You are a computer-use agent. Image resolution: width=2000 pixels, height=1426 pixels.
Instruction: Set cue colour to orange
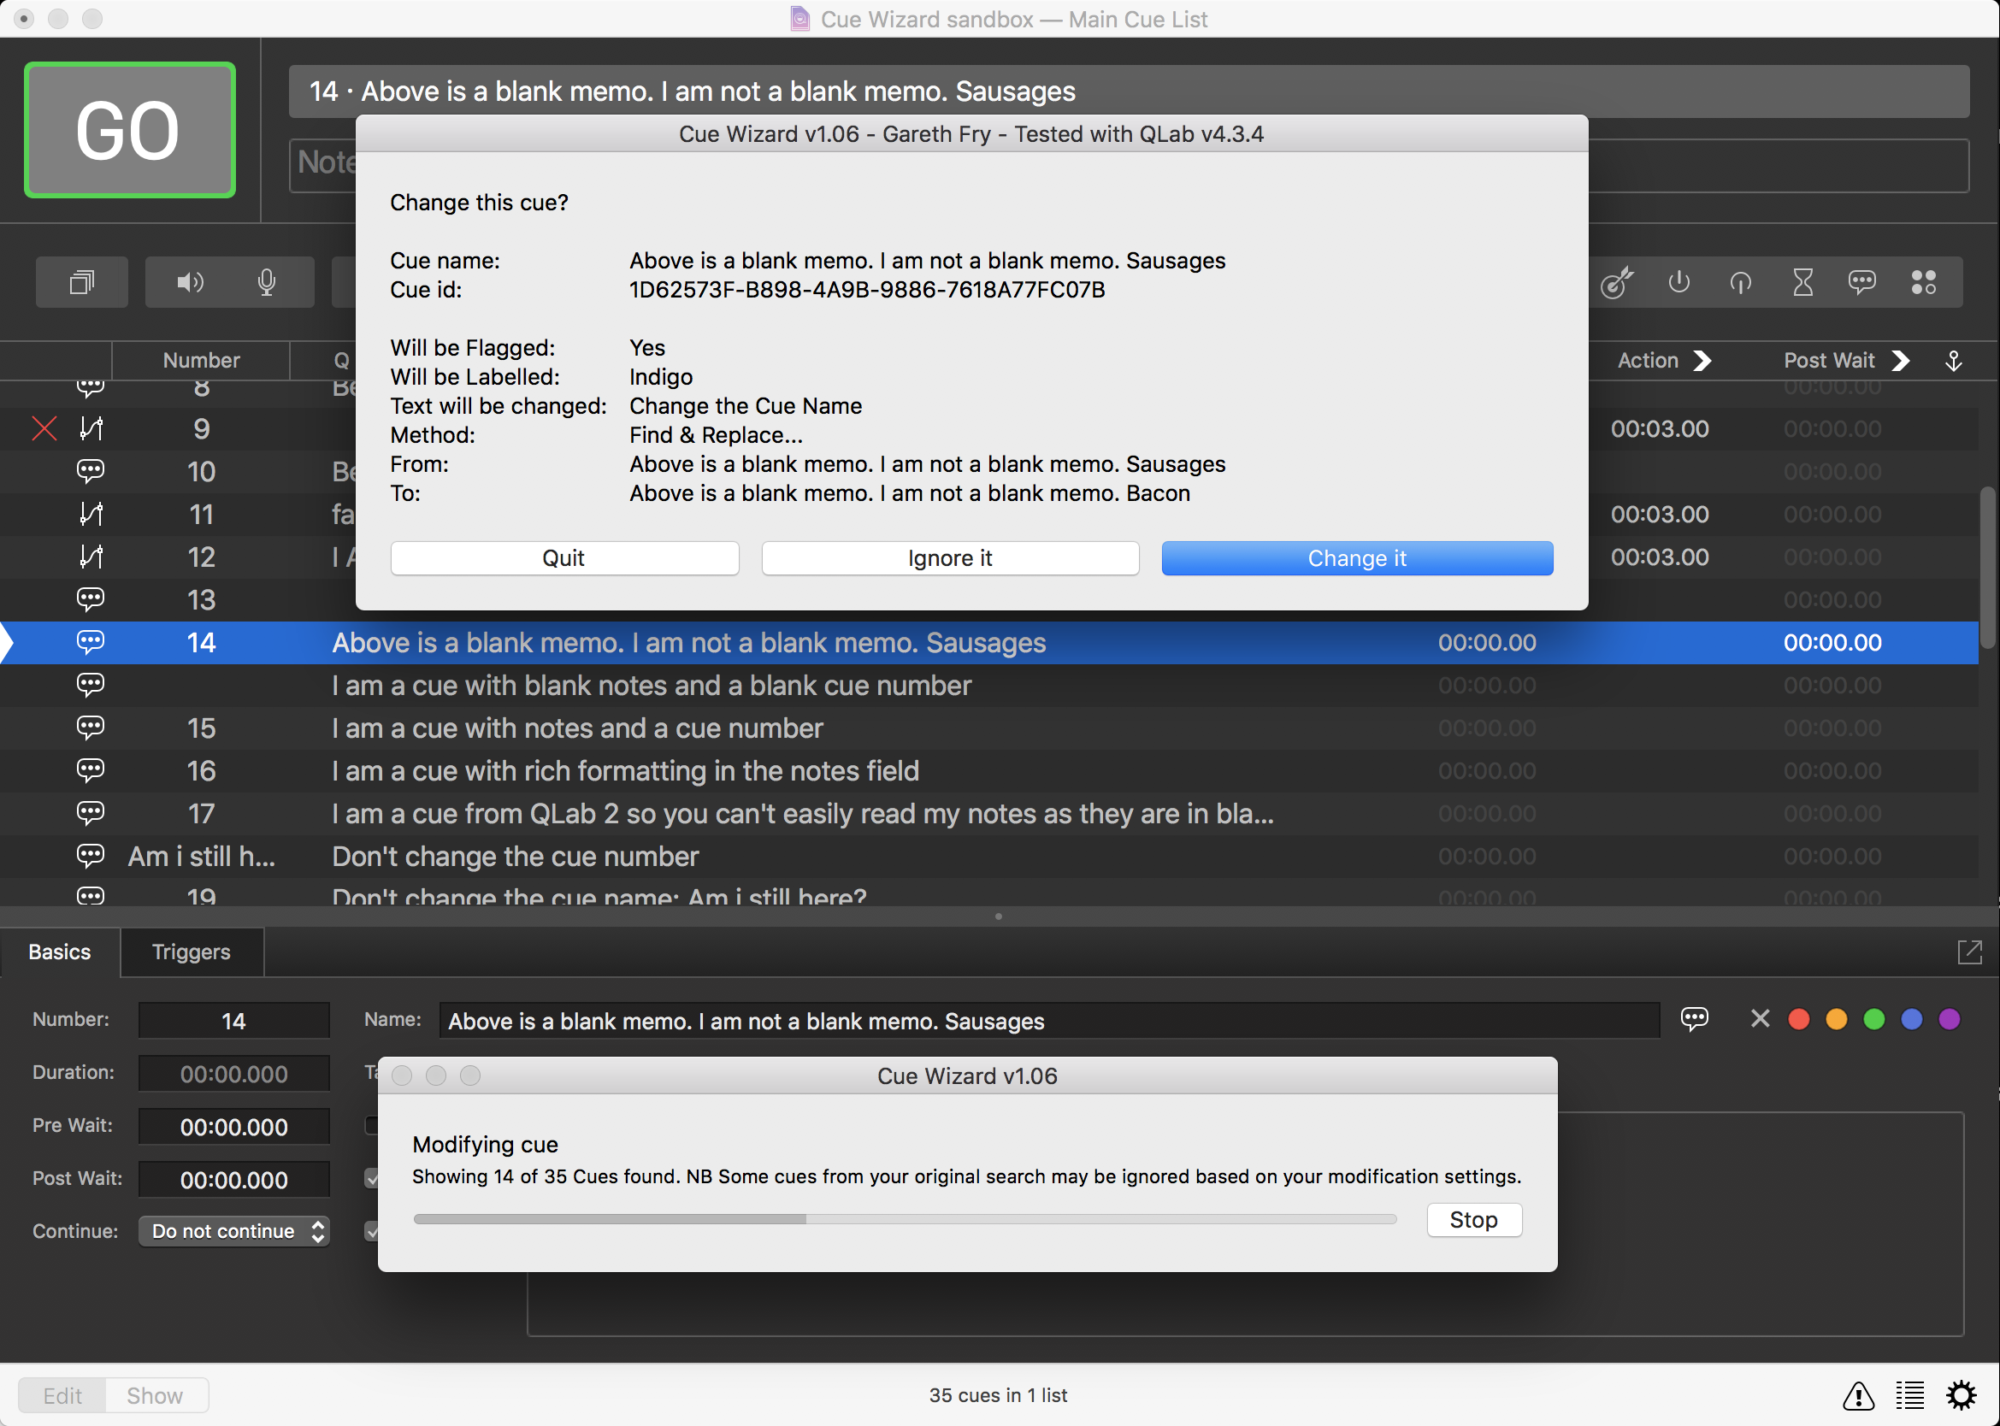tap(1836, 1018)
